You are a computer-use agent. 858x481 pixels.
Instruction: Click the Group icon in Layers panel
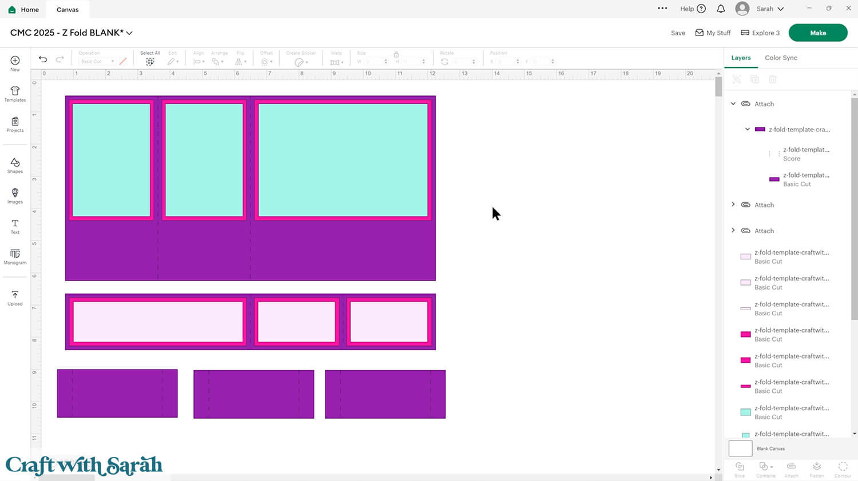point(737,79)
